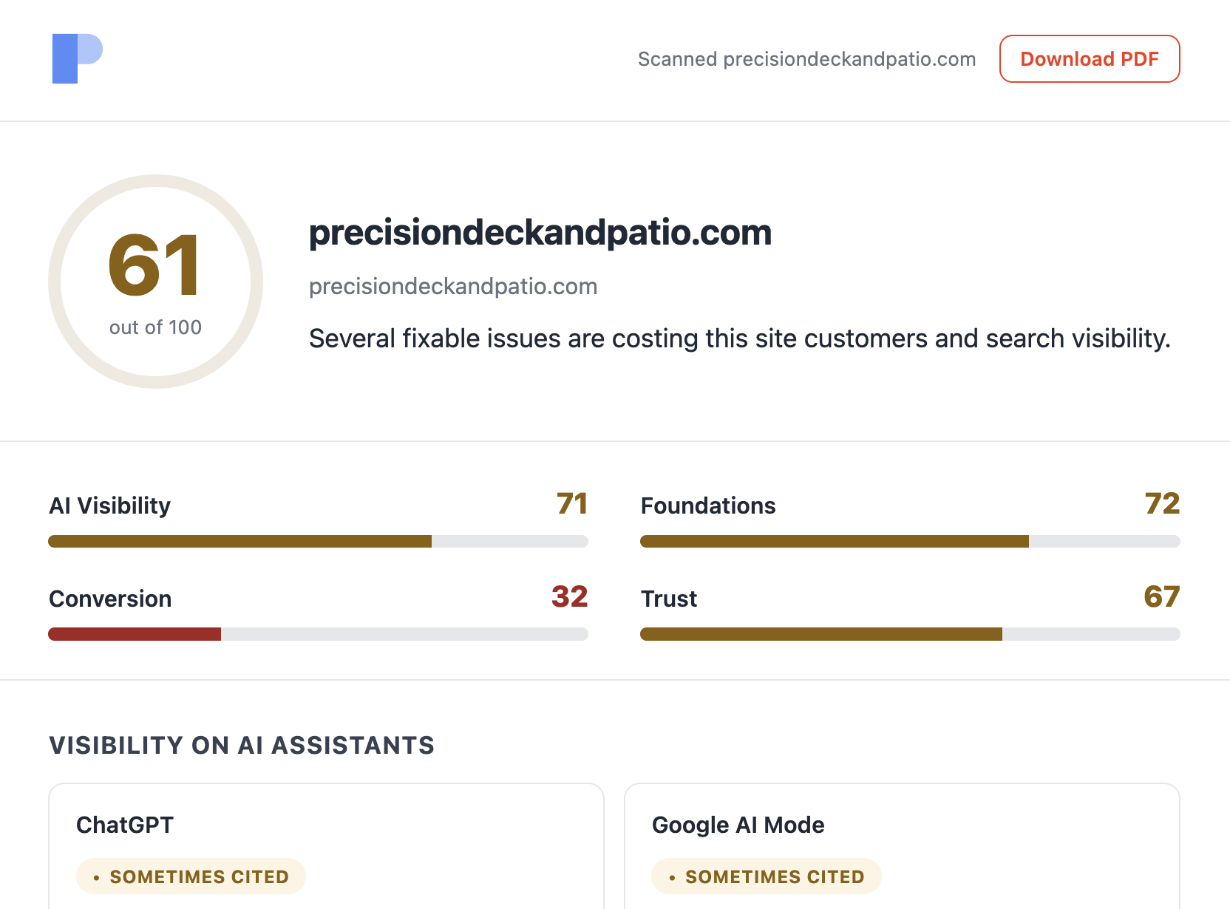Click the Foundations score 72

[x=1162, y=503]
